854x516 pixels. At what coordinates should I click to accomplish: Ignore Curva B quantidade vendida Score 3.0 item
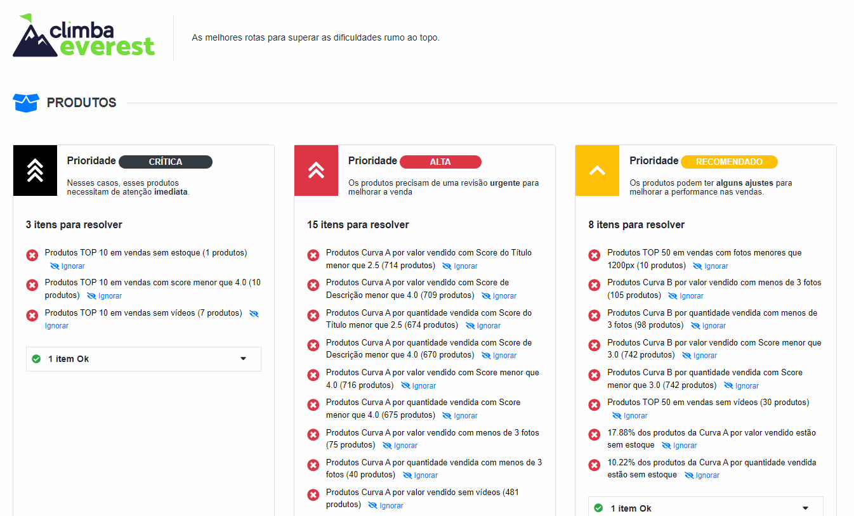(742, 386)
